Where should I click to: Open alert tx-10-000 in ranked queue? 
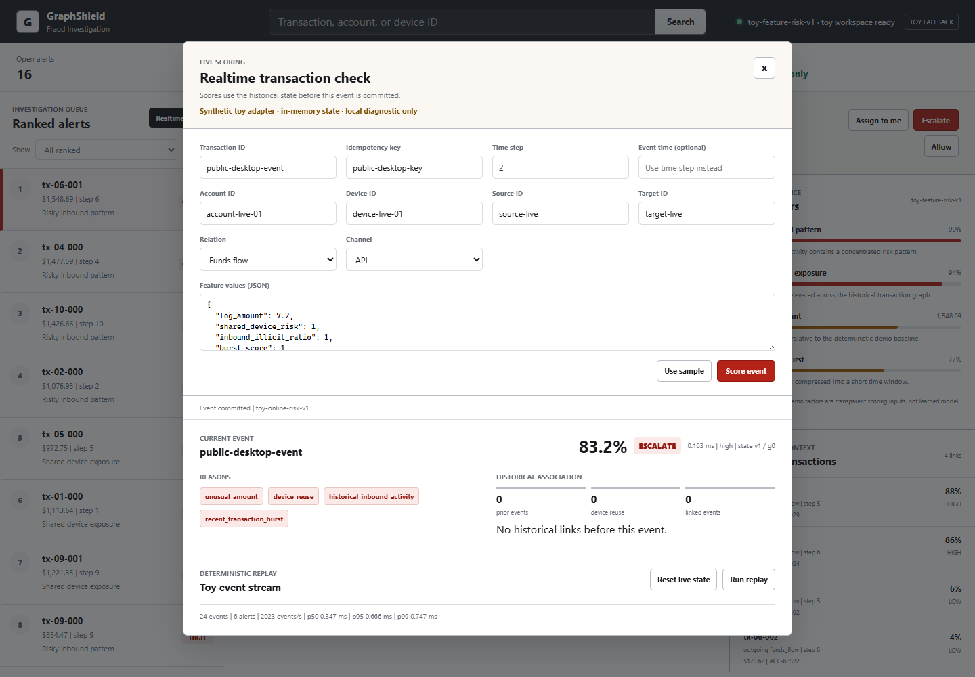point(92,324)
